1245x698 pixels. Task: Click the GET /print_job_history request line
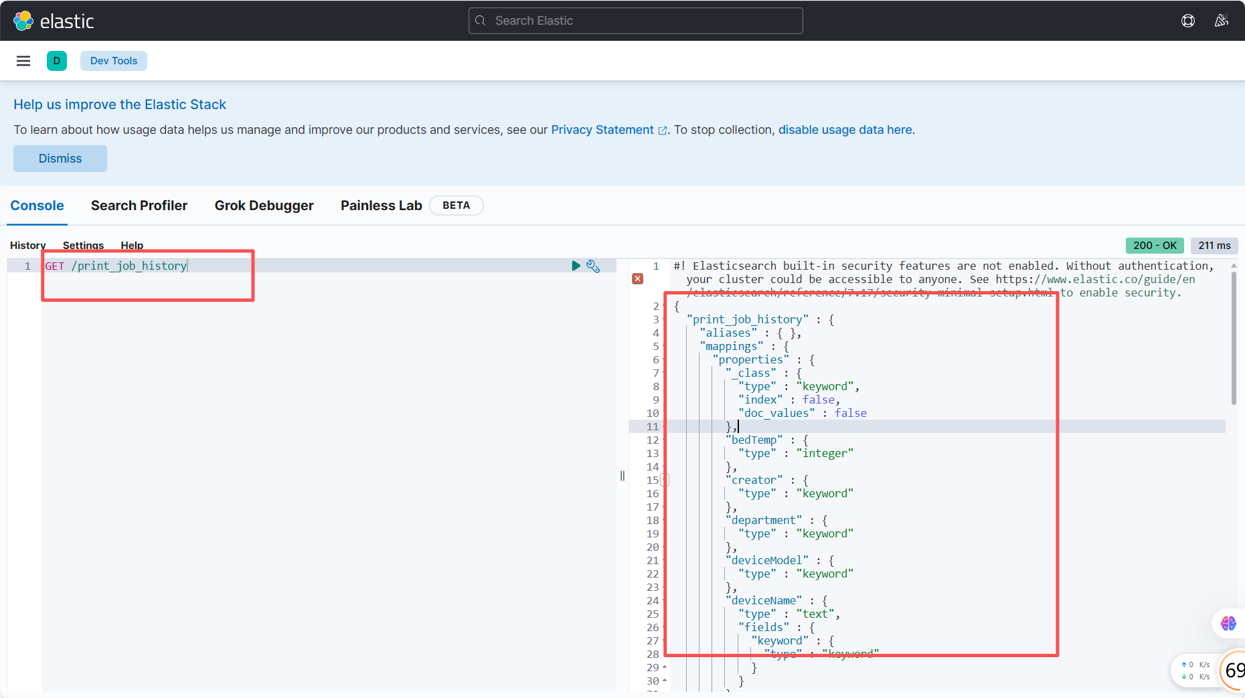[116, 266]
